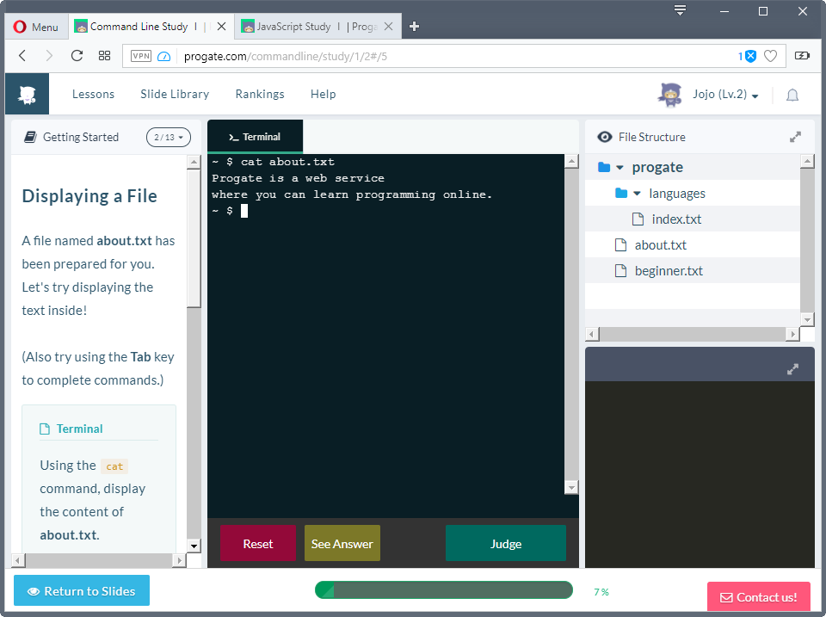Click the lesson progress bar

[443, 590]
